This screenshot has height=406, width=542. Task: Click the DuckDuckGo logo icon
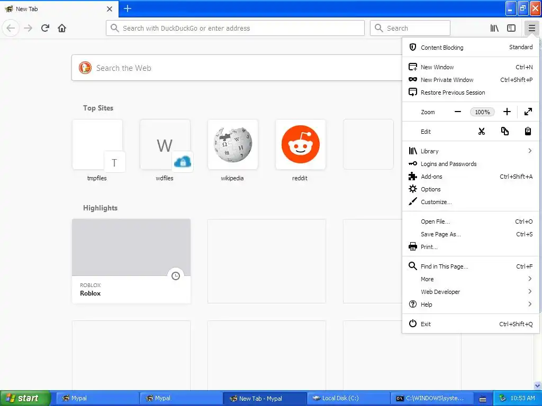tap(85, 68)
